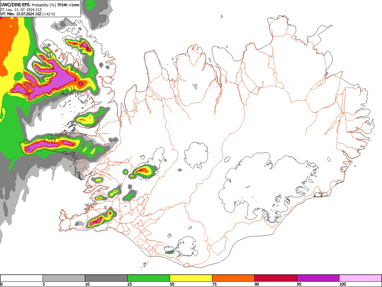382x287 pixels.
Task: Click the legend tick label '100'
Action: 342,284
